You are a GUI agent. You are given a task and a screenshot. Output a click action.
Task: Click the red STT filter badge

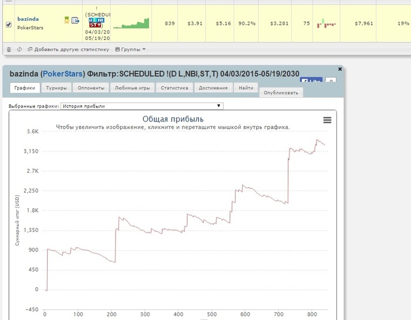(95, 25)
